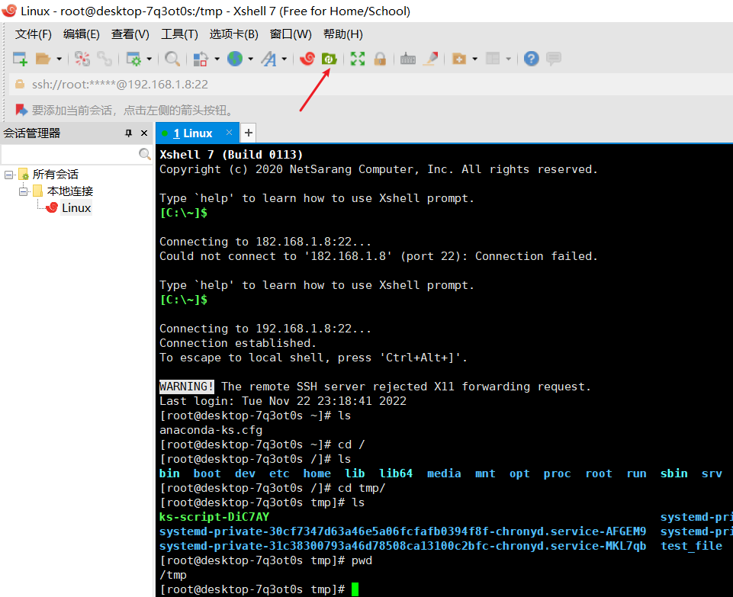Expand the font dropdown arrow
This screenshot has height=597, width=733.
point(284,59)
